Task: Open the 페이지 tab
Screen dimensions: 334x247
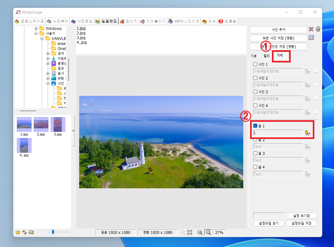Action: (129, 21)
